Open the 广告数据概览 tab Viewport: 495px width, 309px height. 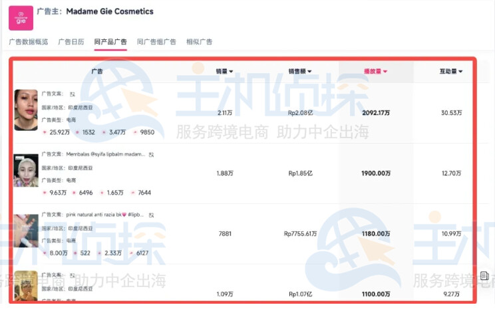29,42
